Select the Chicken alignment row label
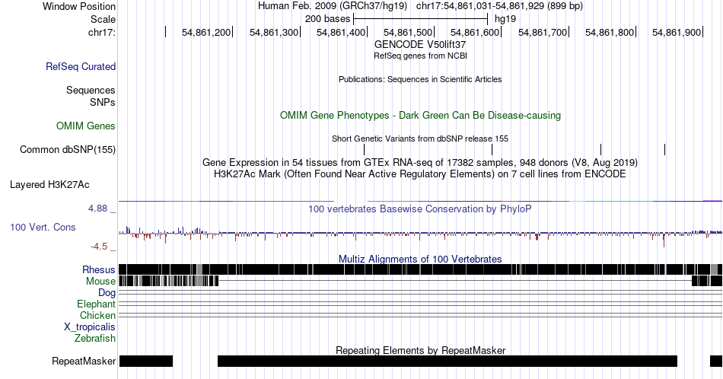The height and width of the screenshot is (379, 723). 97,315
